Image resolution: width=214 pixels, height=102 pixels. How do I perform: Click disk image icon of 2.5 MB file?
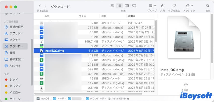click(x=41, y=88)
